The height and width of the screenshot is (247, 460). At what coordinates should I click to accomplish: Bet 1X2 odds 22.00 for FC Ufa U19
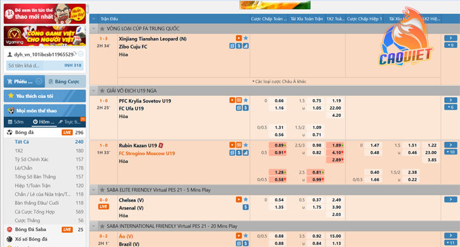(x=335, y=108)
